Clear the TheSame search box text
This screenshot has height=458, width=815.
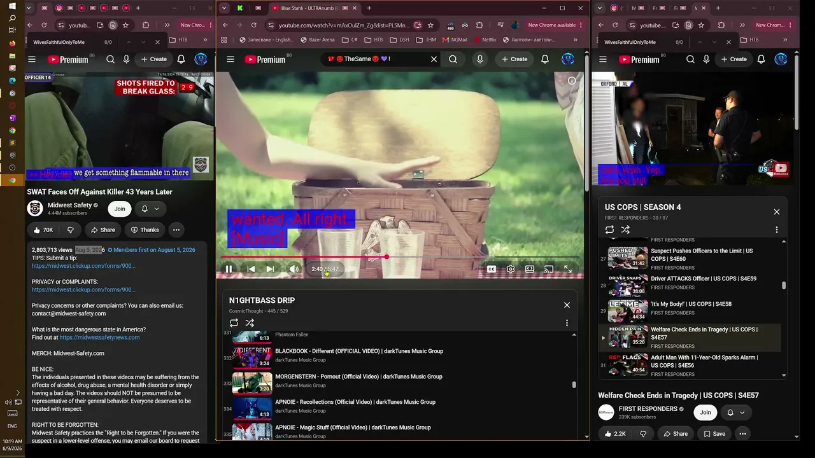click(x=434, y=59)
